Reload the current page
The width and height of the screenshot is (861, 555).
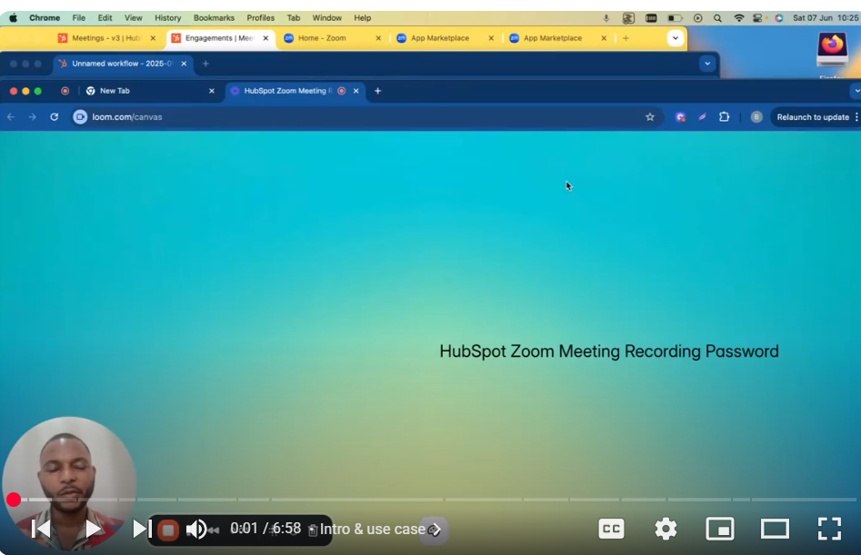(54, 117)
